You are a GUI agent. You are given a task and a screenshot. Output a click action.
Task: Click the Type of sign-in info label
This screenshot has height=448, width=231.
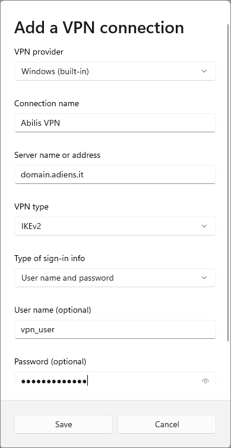pos(49,259)
